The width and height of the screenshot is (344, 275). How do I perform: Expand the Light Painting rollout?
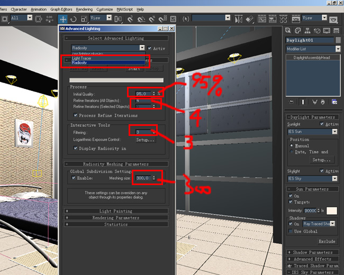[116, 211]
